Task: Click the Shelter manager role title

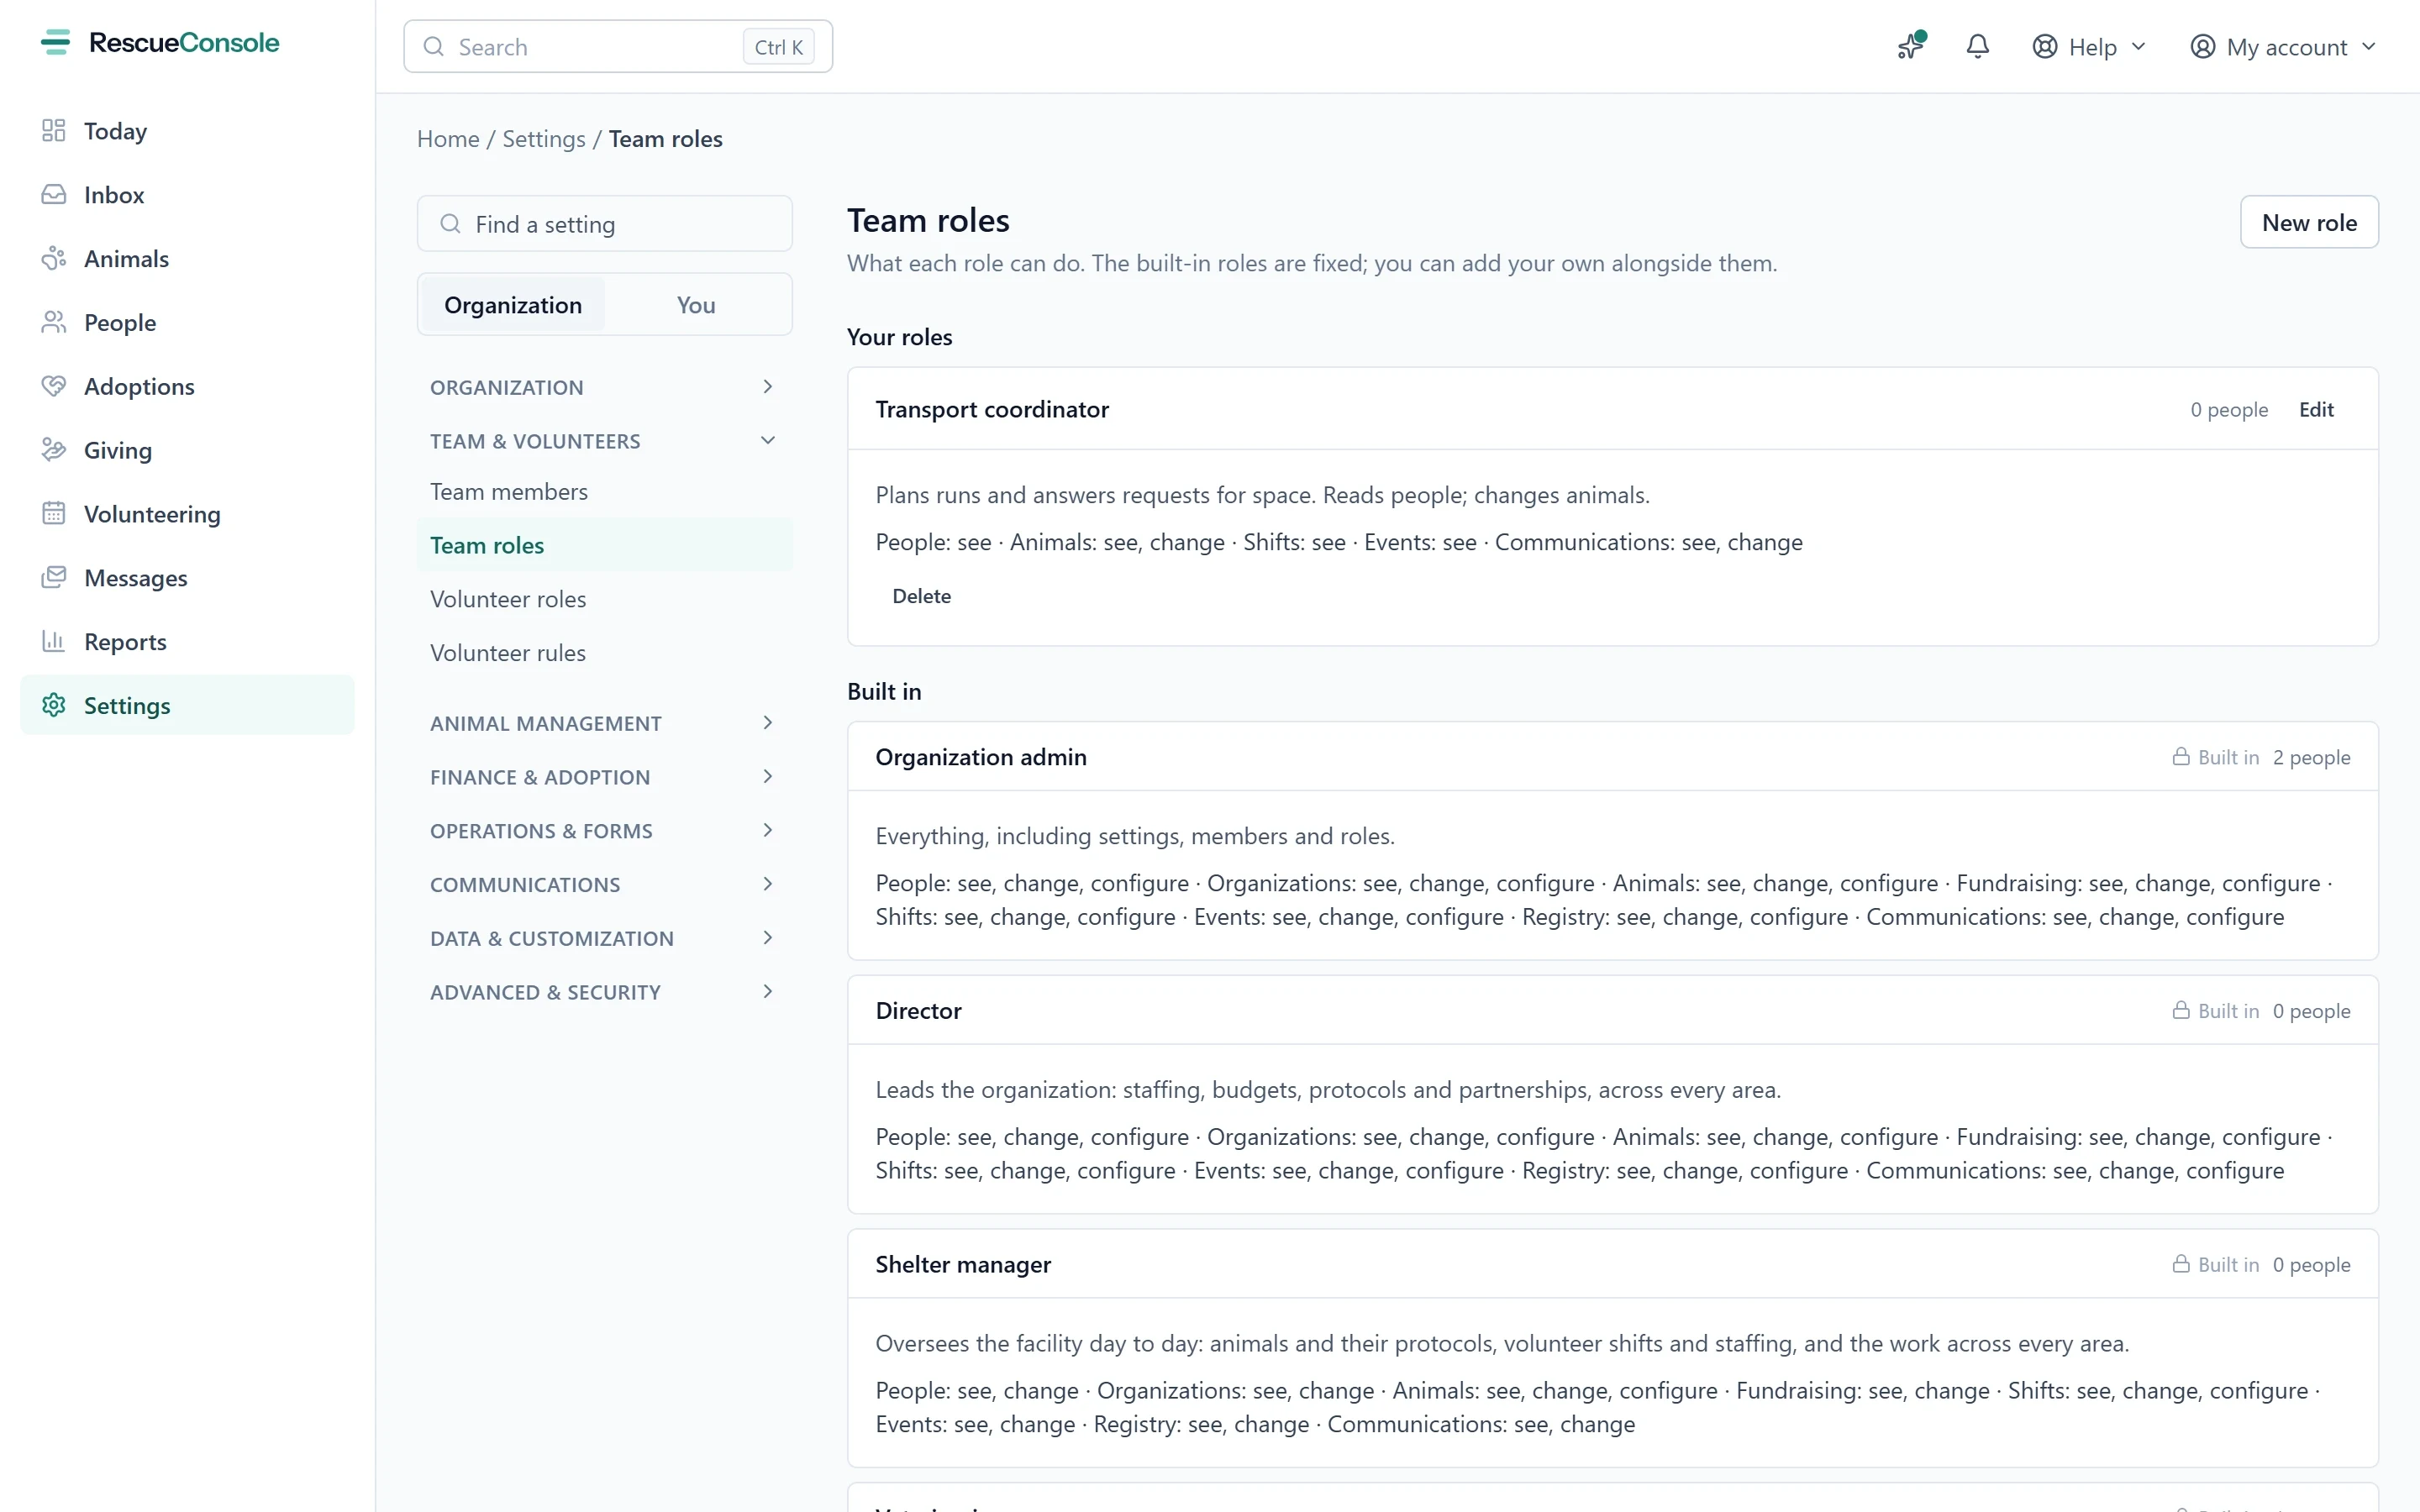Action: point(963,1265)
